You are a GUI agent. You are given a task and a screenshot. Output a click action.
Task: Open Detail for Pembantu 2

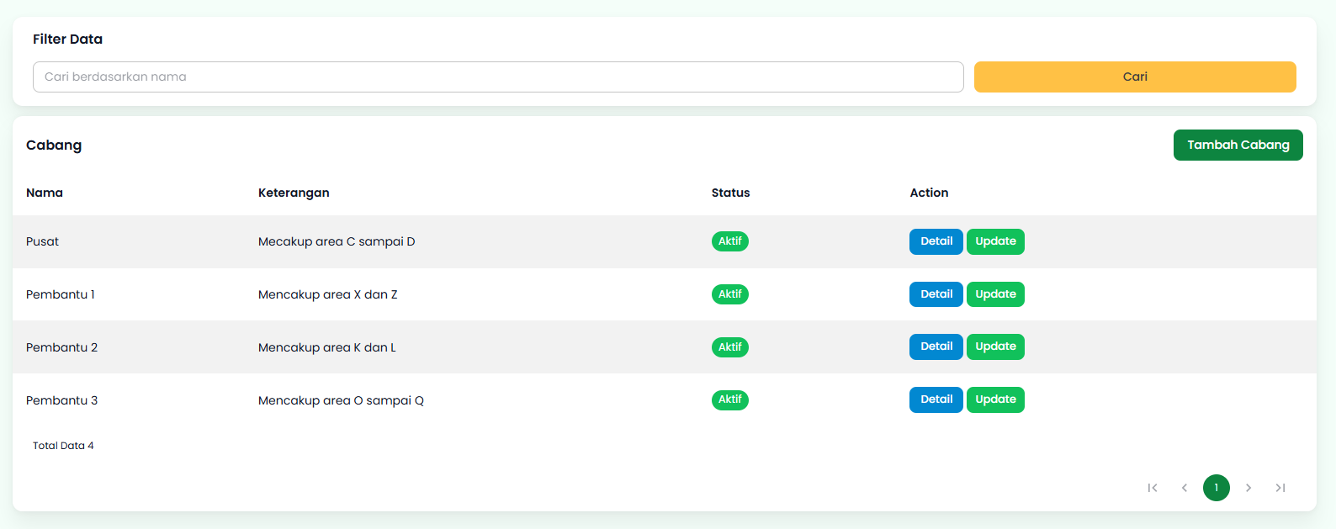click(x=936, y=346)
